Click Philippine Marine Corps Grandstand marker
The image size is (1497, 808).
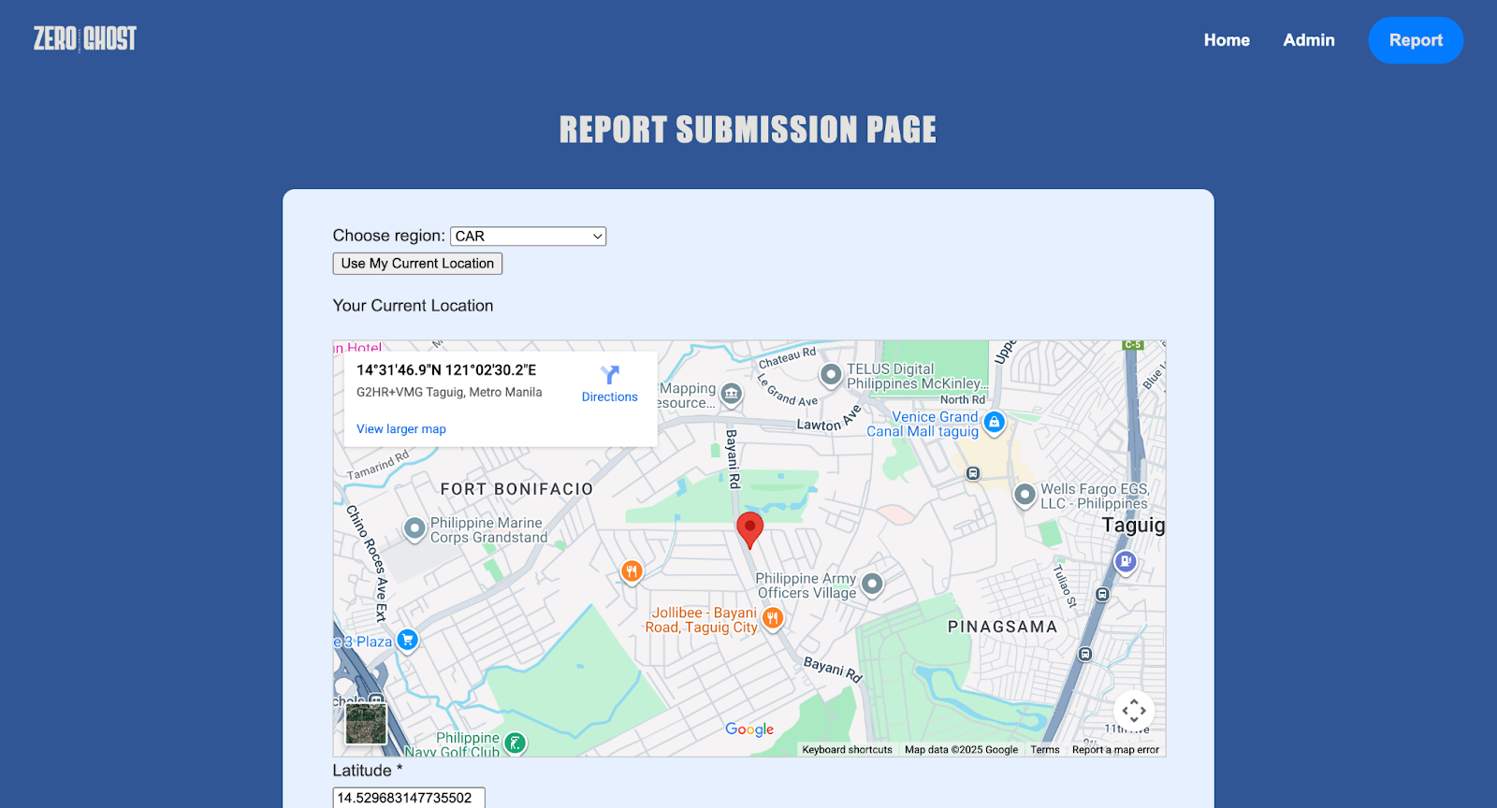point(414,528)
